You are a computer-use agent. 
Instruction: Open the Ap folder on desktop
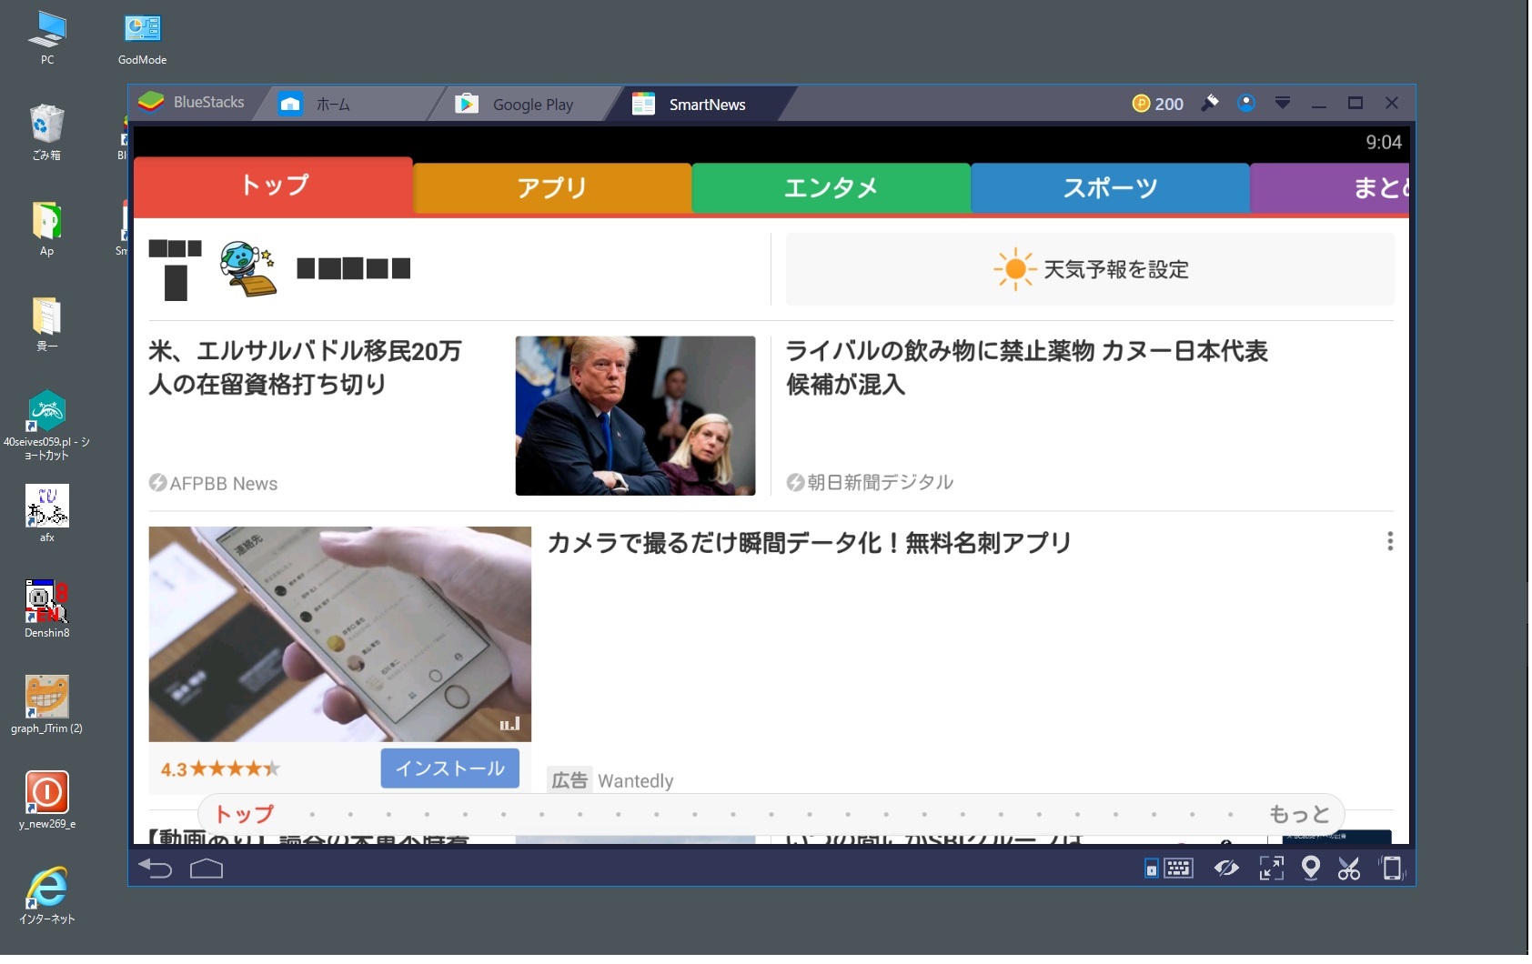click(x=47, y=229)
